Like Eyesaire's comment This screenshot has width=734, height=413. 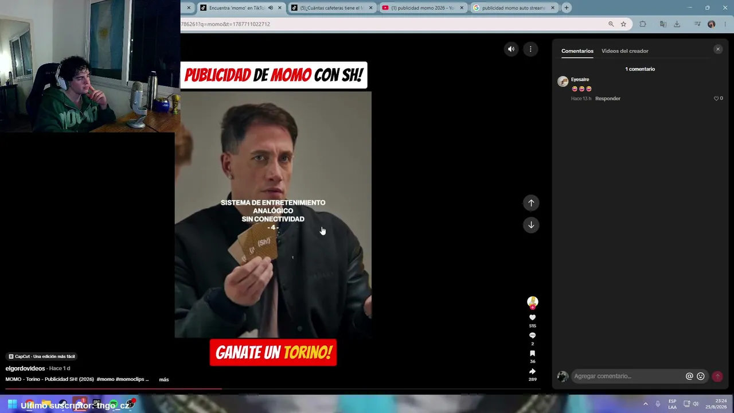(716, 99)
